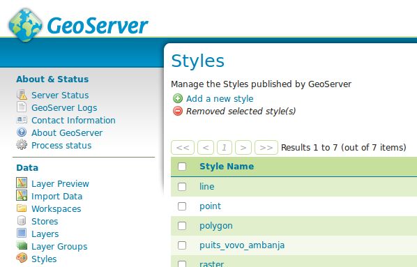Open Layer Preview from Data menu
The width and height of the screenshot is (417, 267).
60,184
